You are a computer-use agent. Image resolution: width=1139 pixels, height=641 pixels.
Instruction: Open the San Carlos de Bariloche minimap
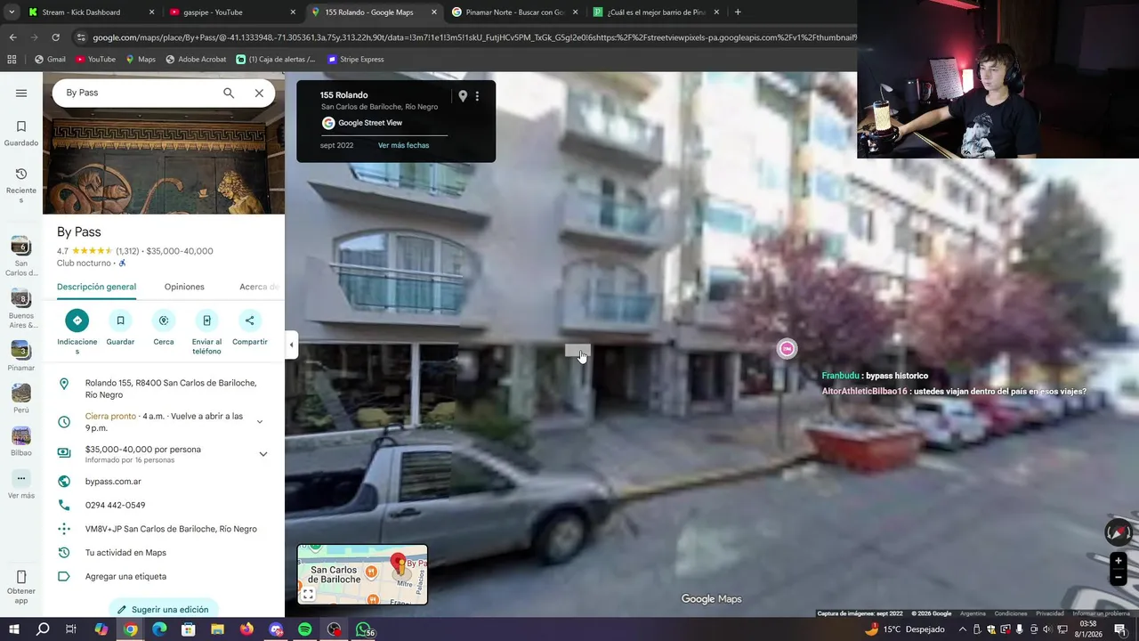(362, 575)
